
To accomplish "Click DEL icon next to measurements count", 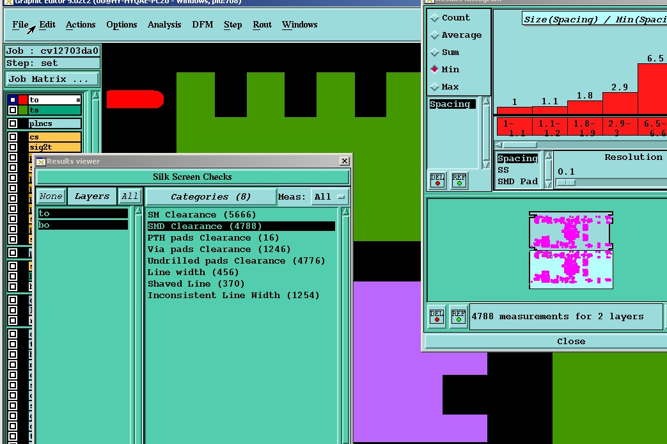I will 437,316.
